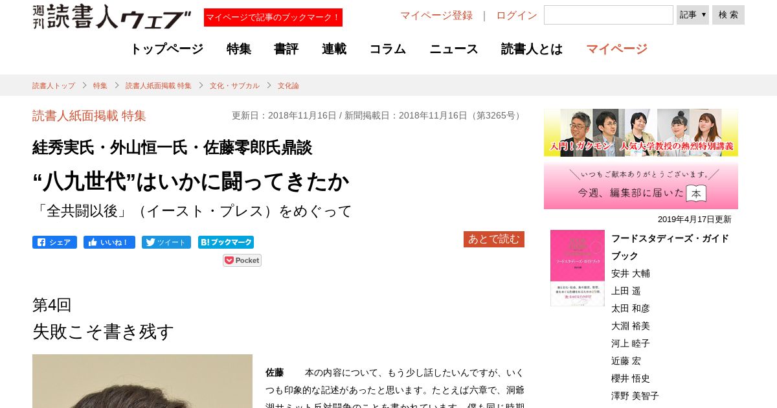Click the 週刊読書人ウェブ site logo

(x=112, y=16)
